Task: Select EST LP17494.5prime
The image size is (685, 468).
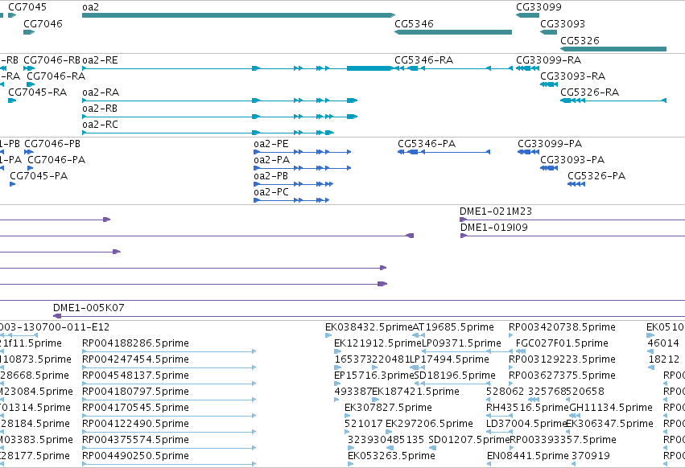Action: point(449,359)
